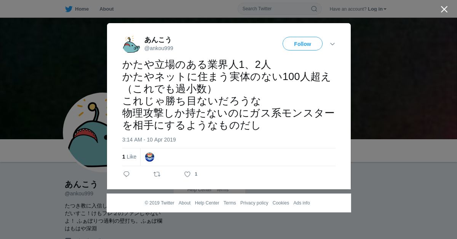Expand the tweet options chevron
The image size is (457, 239).
click(332, 44)
